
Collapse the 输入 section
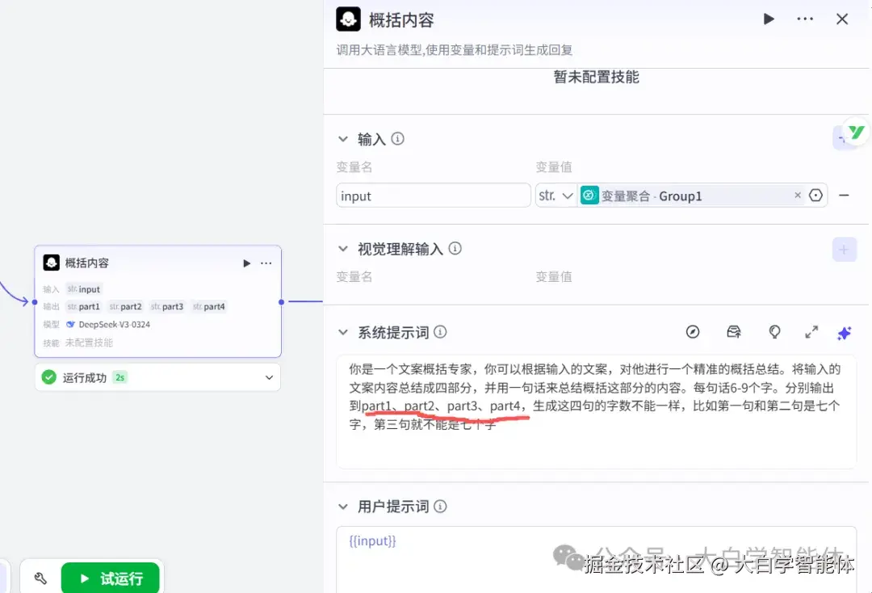[345, 138]
